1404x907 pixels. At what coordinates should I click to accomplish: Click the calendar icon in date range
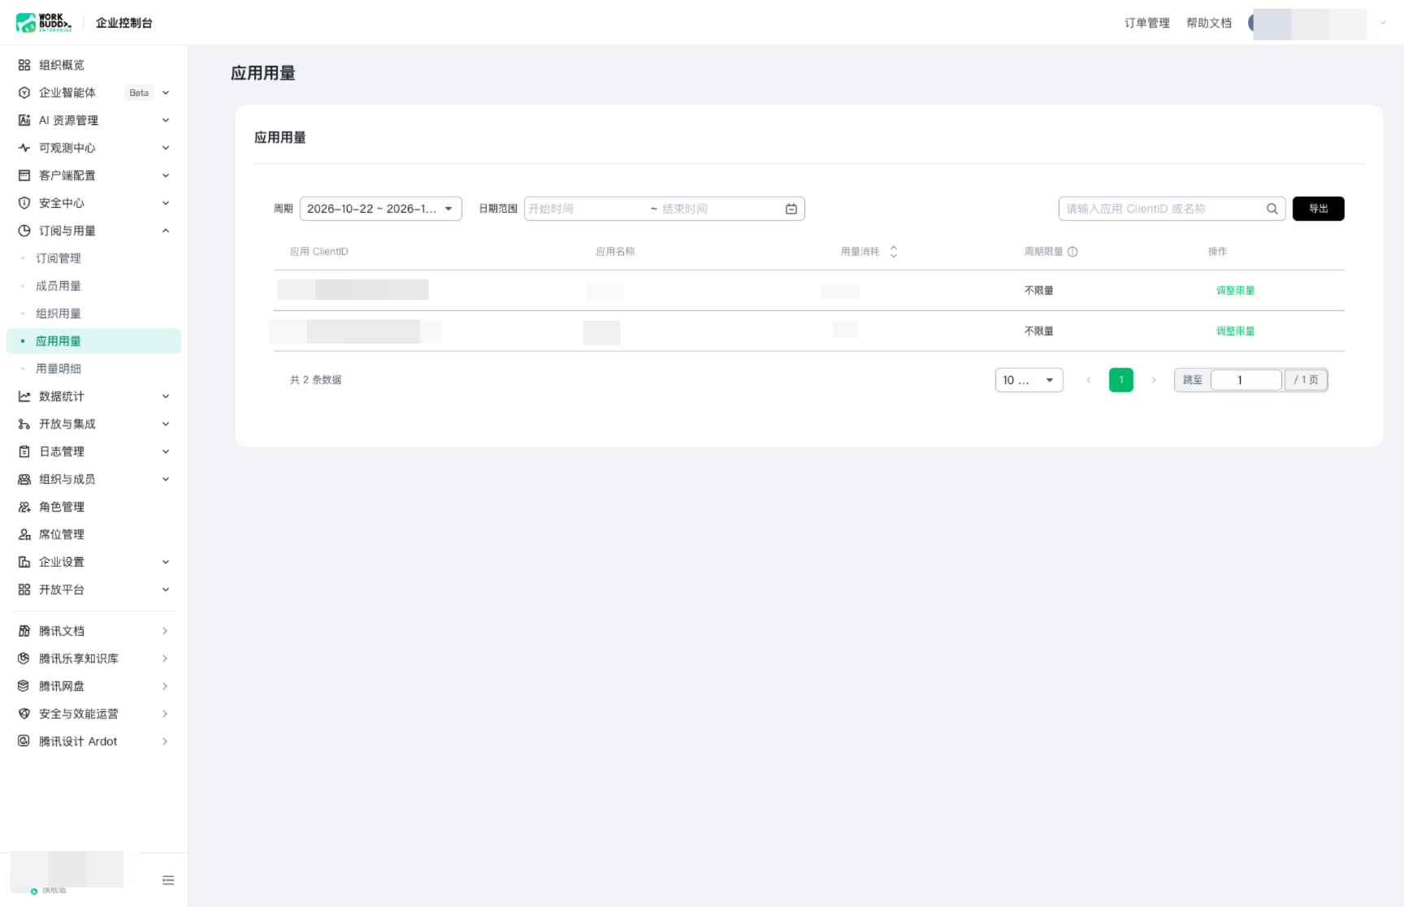pyautogui.click(x=791, y=209)
